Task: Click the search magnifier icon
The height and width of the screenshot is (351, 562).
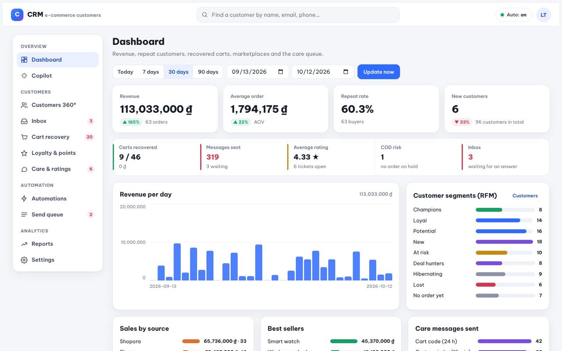Action: point(205,15)
